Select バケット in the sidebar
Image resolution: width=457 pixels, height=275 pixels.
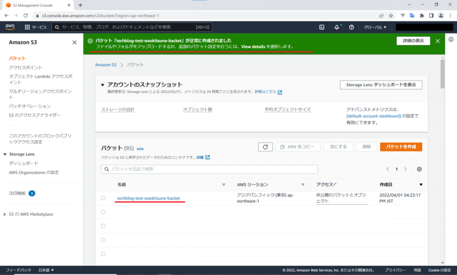(x=17, y=59)
